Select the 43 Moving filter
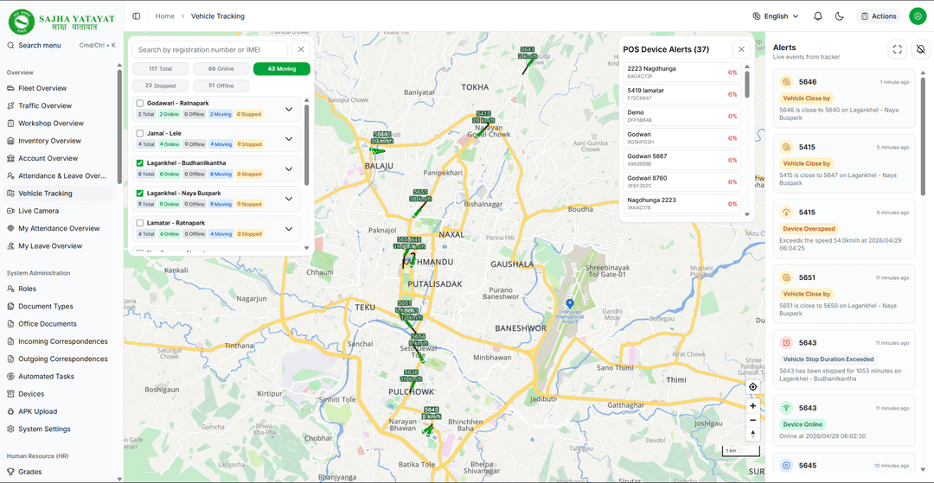The height and width of the screenshot is (483, 934). click(282, 69)
